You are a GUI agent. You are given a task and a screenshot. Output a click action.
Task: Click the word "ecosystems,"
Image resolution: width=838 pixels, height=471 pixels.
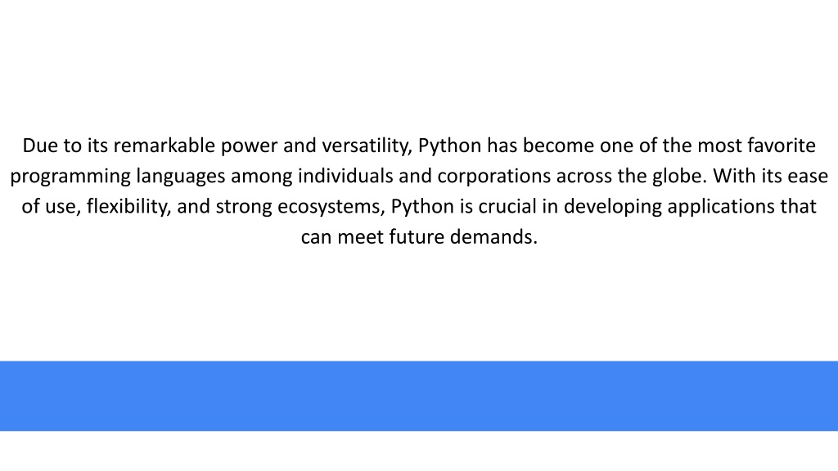coord(331,207)
